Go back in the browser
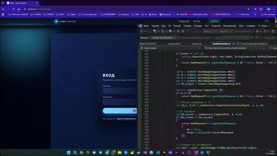 (3, 9)
